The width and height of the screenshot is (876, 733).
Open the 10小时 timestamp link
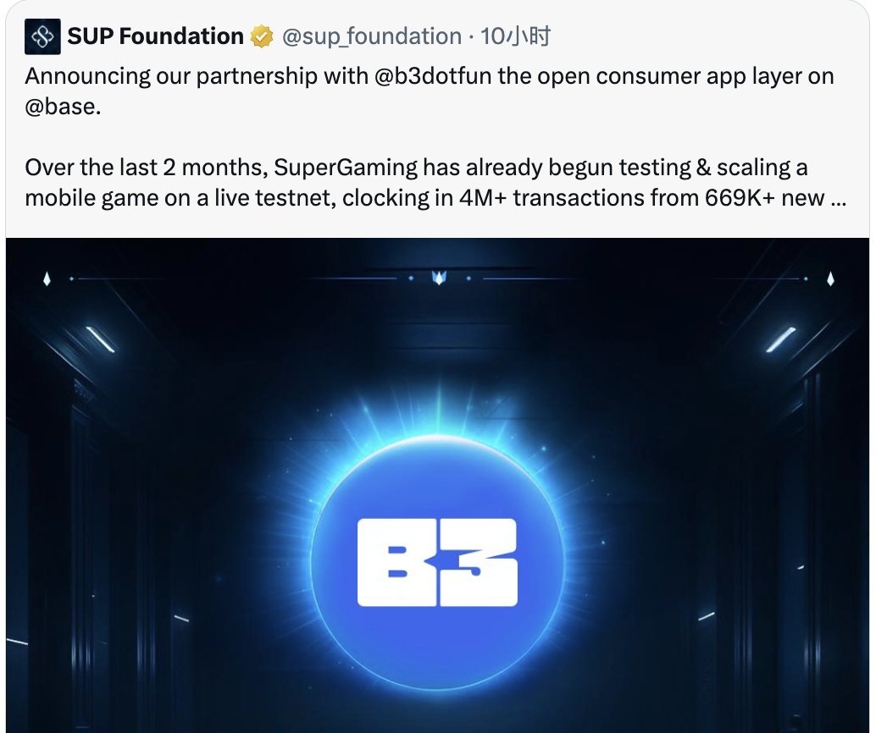coord(515,36)
